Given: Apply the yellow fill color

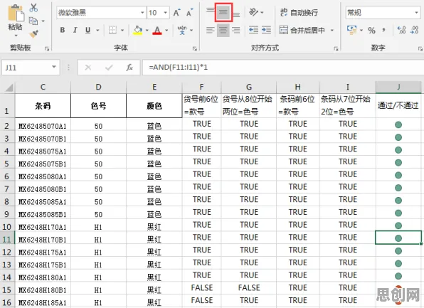Looking at the screenshot, I should 137,31.
